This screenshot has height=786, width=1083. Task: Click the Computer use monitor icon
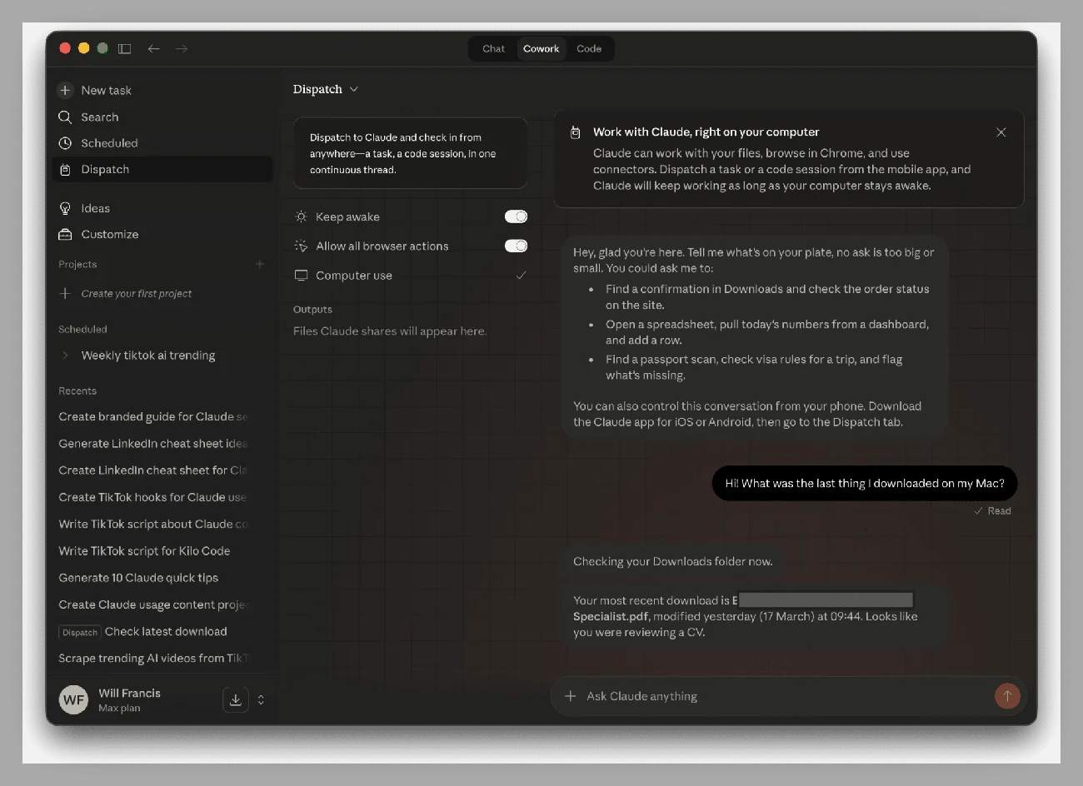tap(301, 276)
